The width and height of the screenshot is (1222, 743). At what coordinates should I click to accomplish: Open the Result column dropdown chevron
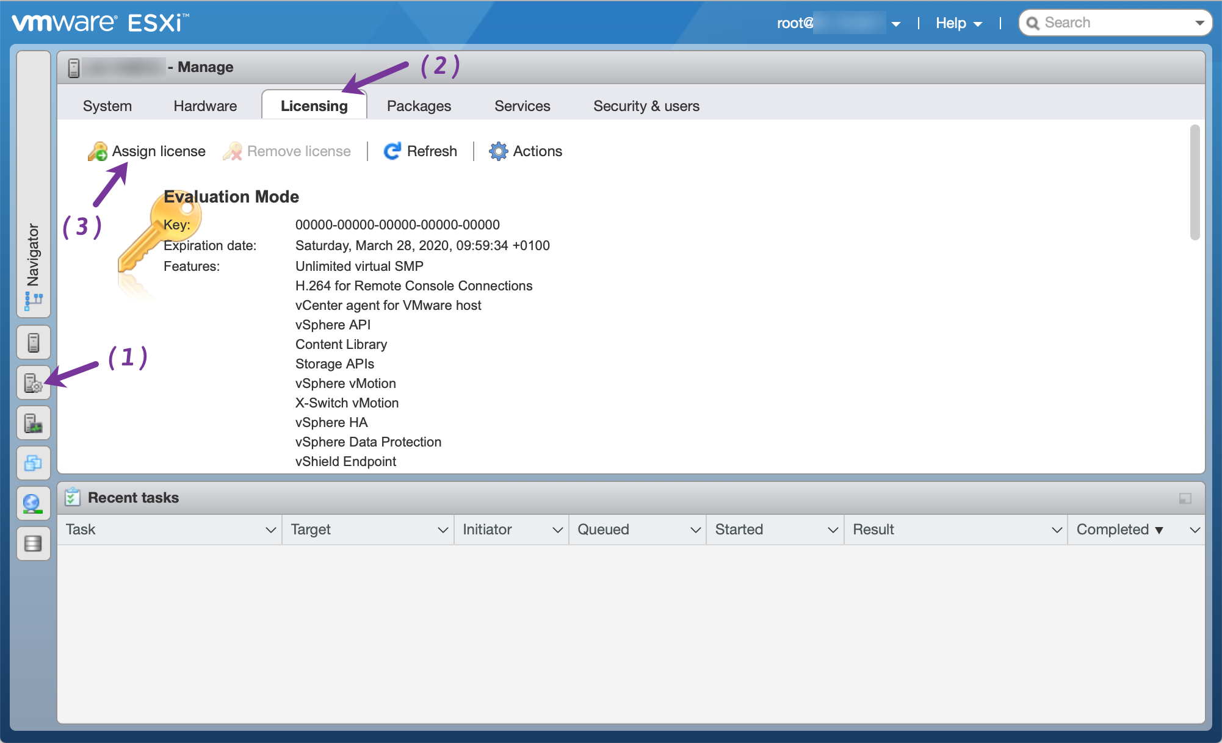pos(1057,530)
